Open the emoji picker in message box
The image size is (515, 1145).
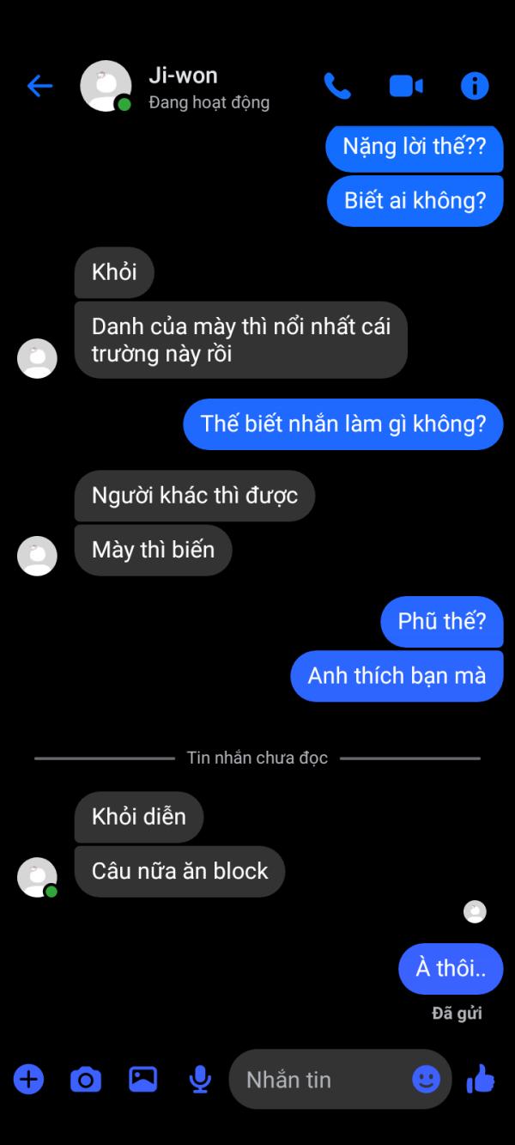426,1079
